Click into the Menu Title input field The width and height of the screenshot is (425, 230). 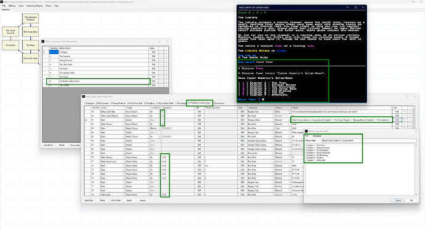(369, 140)
